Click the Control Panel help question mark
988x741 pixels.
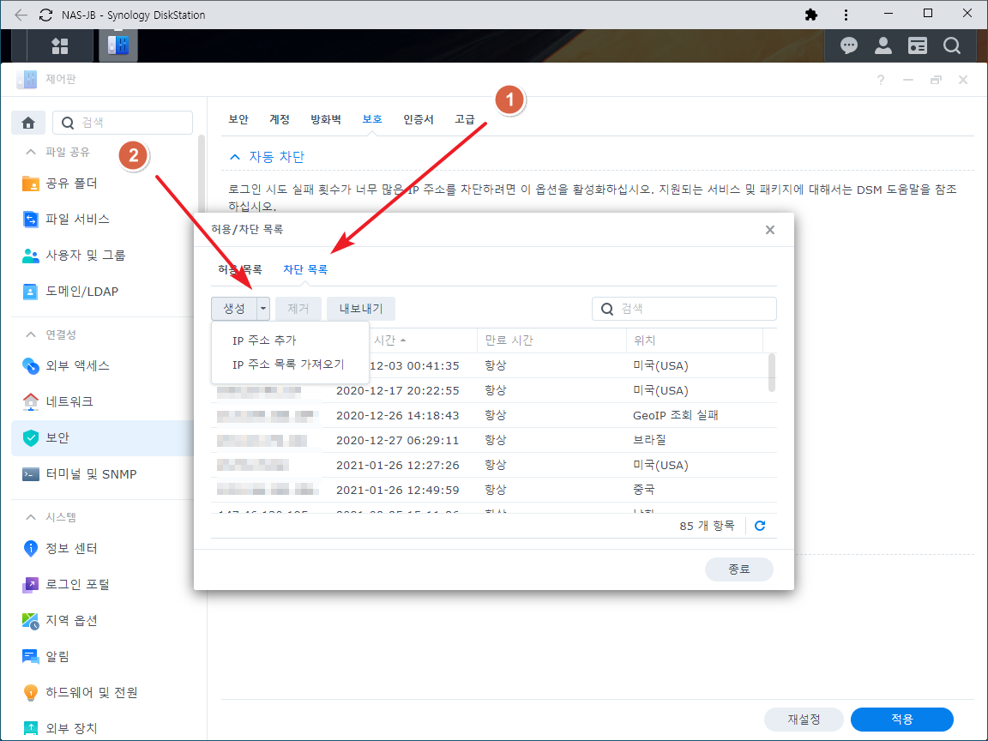[x=880, y=80]
